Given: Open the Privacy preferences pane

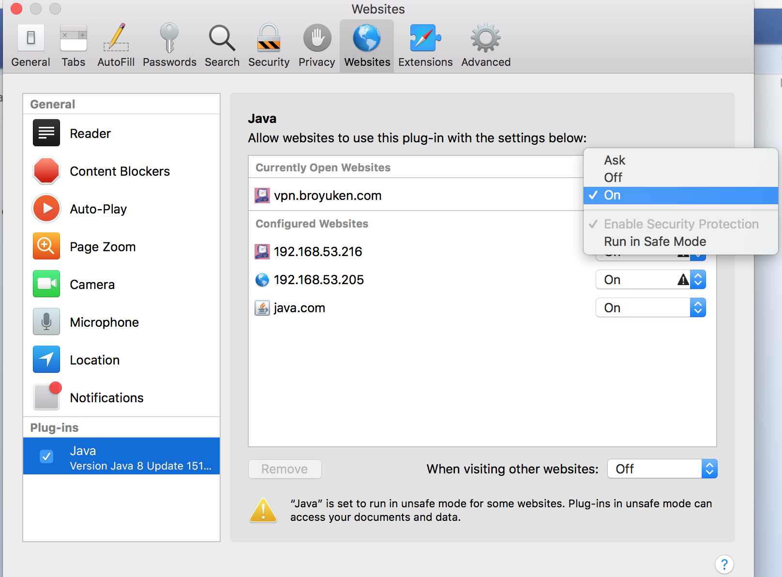Looking at the screenshot, I should [317, 46].
